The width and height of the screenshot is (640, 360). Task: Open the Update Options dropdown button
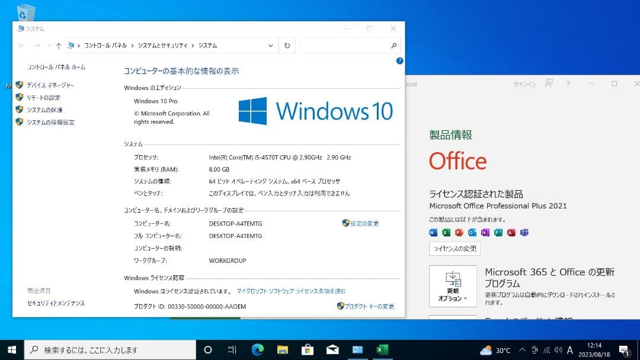(453, 286)
